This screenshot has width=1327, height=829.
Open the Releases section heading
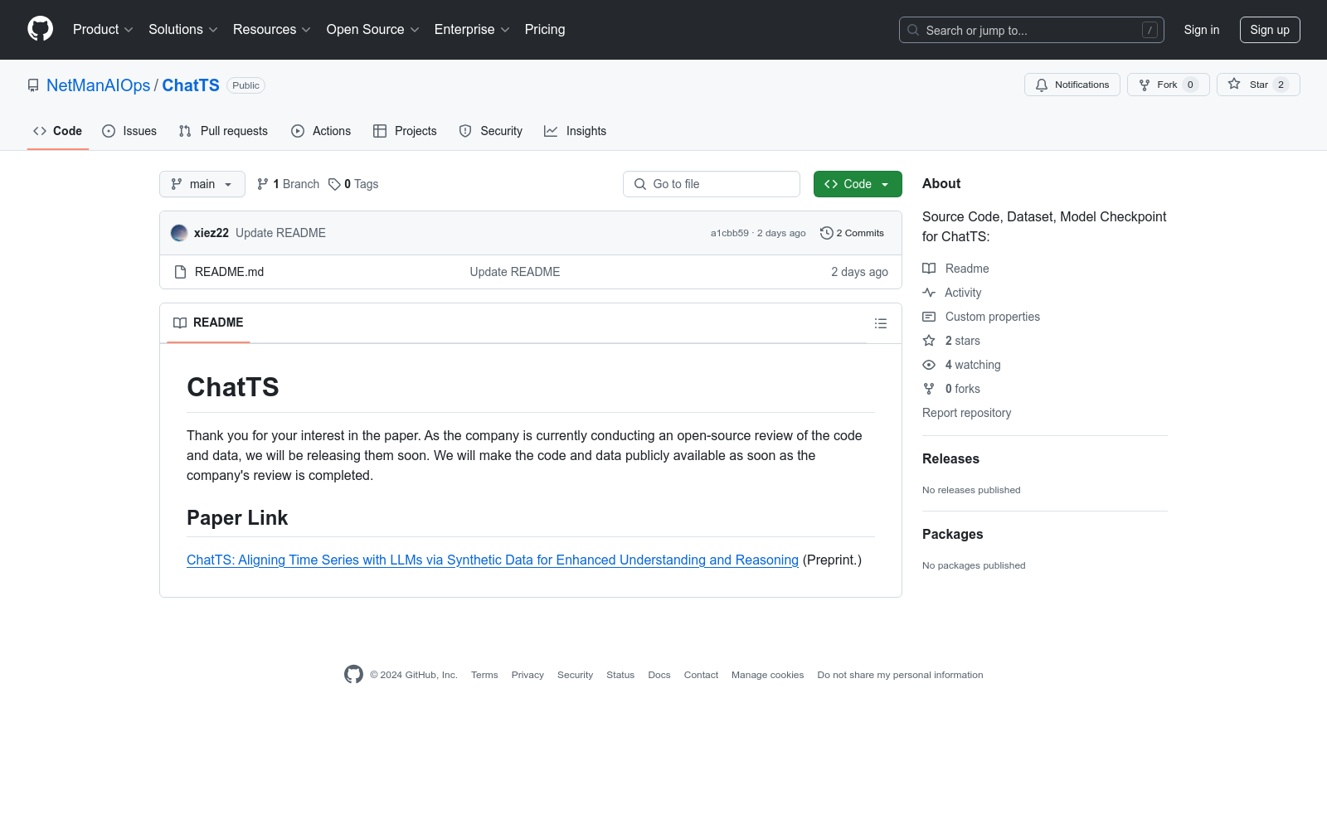tap(950, 459)
